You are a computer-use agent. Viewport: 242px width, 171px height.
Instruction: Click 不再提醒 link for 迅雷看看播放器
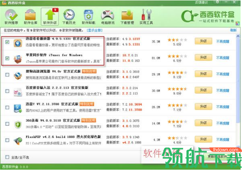coord(223,42)
